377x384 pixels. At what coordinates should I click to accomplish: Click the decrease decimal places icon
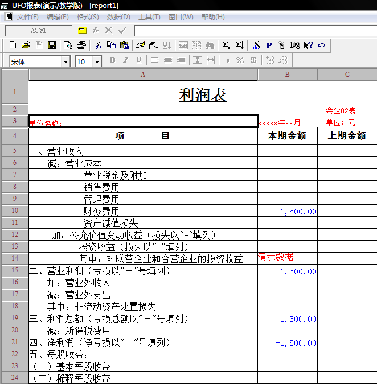[x=283, y=60]
